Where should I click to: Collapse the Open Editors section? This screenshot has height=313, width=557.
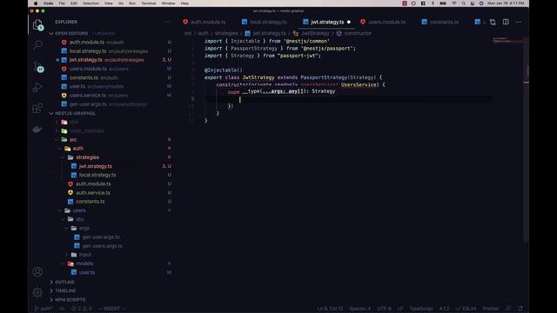51,33
